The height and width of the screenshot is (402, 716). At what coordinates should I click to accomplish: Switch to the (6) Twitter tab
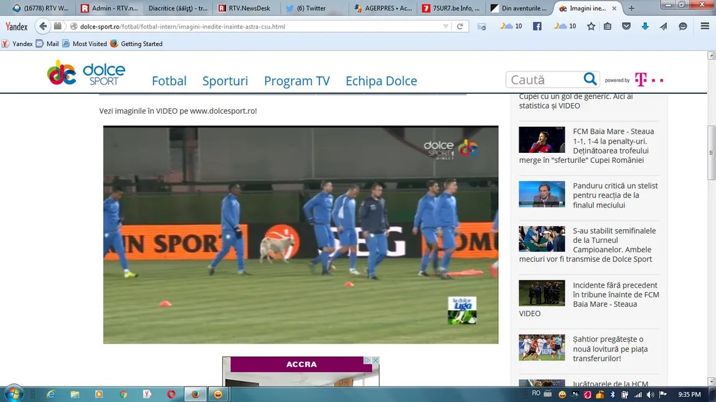click(315, 8)
